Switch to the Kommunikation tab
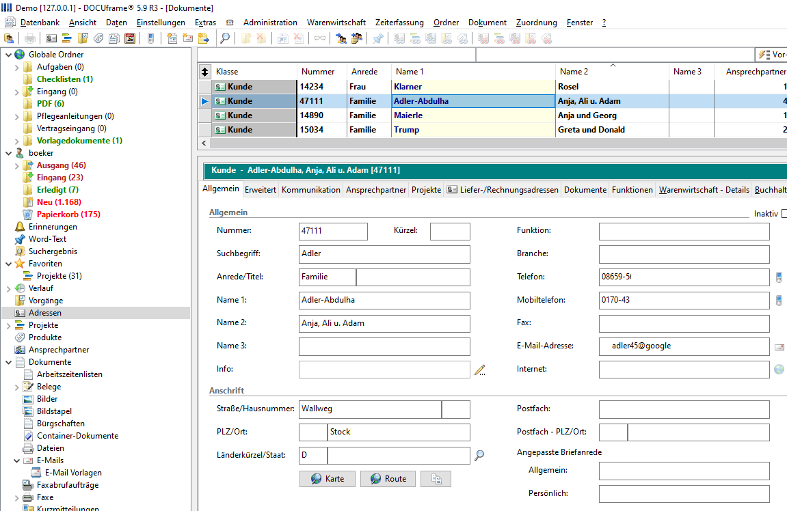This screenshot has height=511, width=787. 310,189
